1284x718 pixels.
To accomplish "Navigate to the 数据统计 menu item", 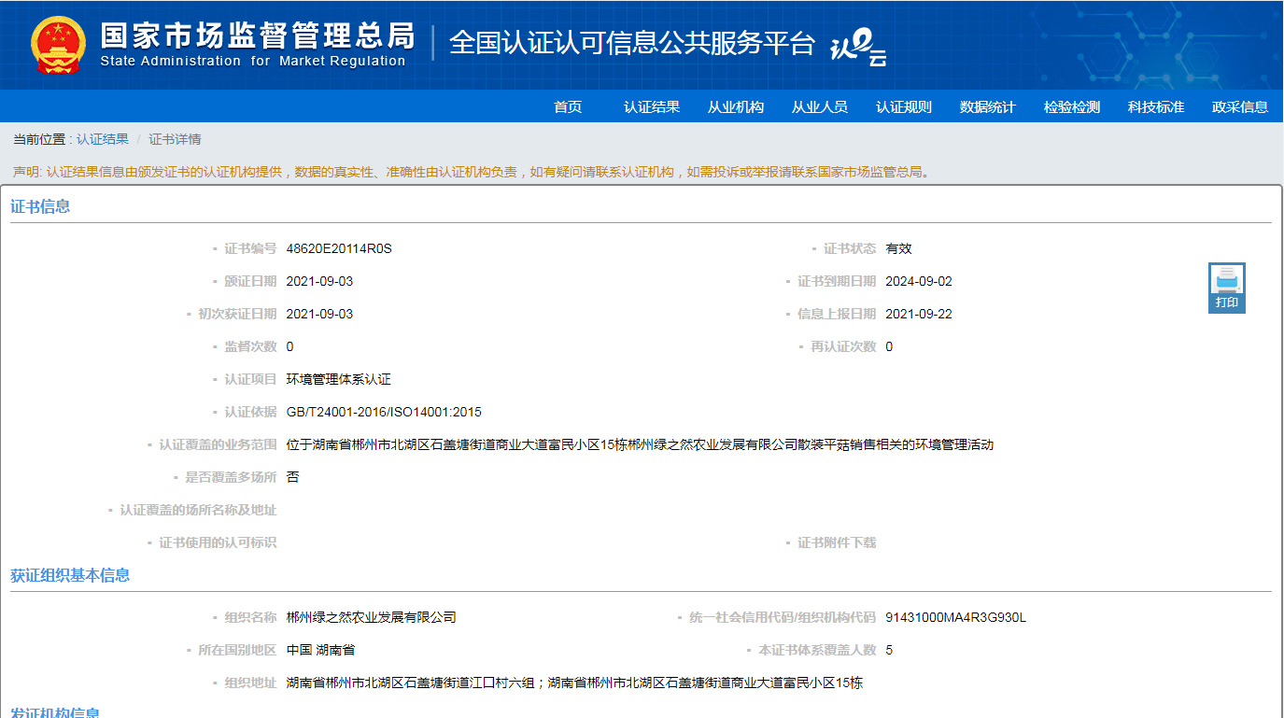I will click(988, 107).
